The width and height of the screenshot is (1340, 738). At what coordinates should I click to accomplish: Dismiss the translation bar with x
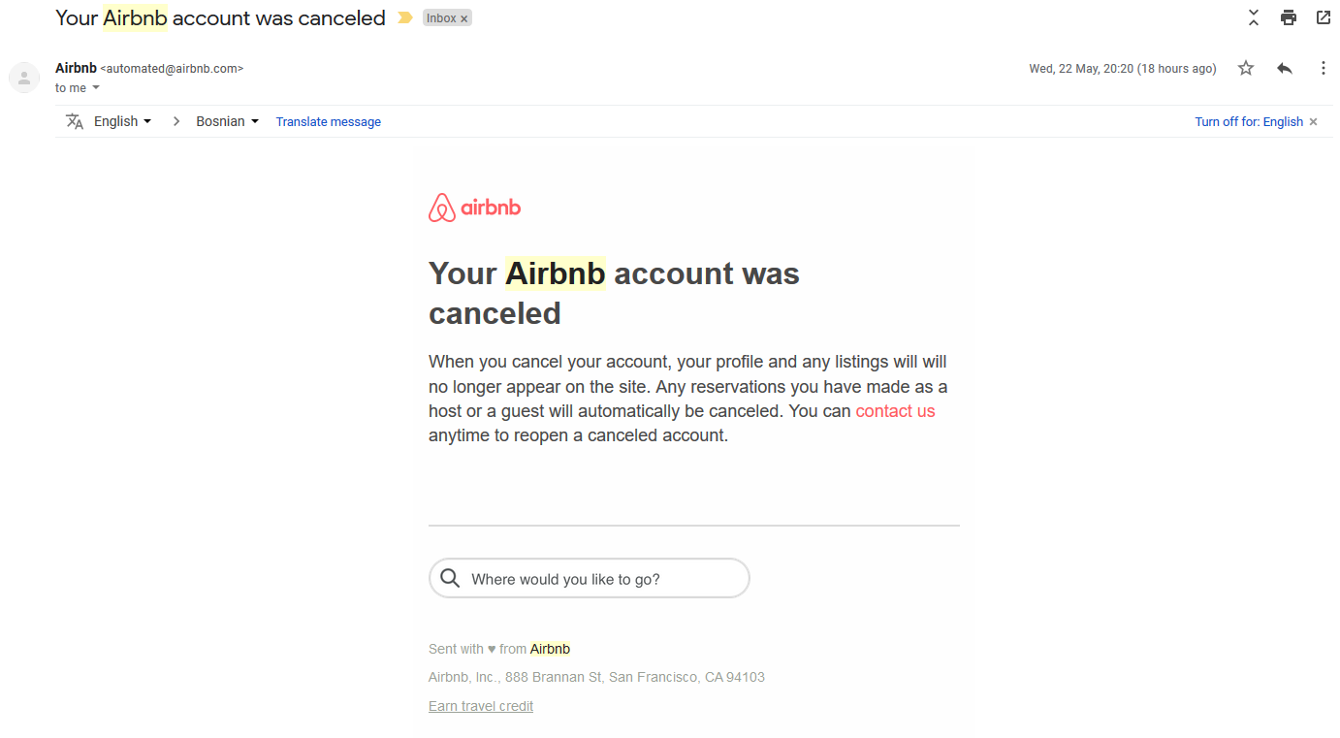coord(1314,122)
